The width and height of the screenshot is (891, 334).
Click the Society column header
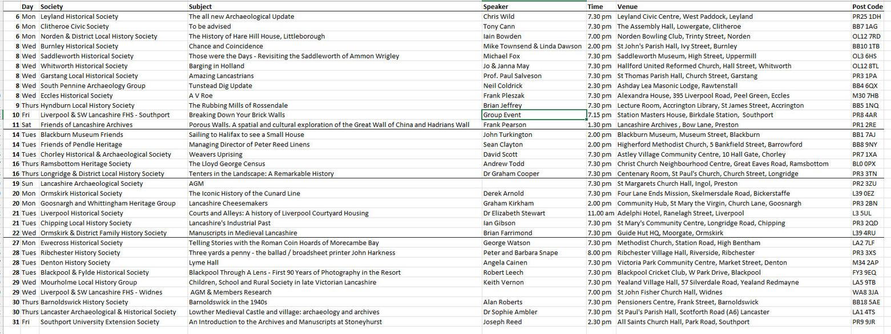(113, 7)
